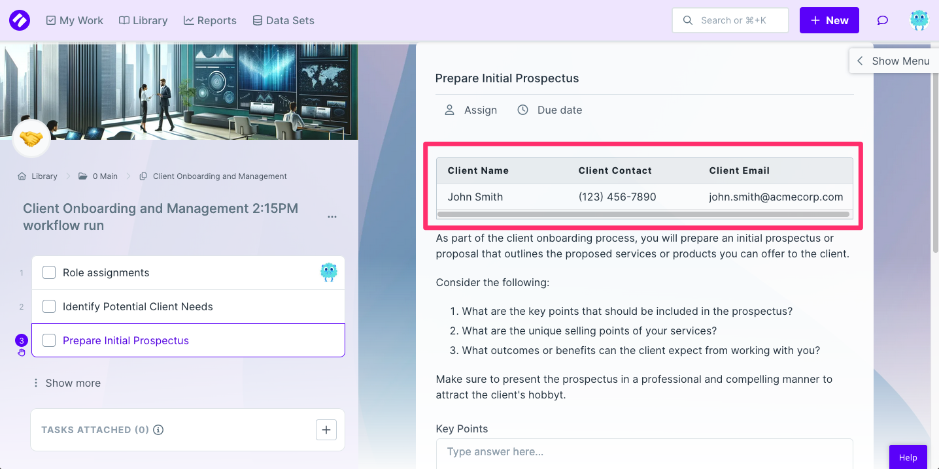Tick the Prepare Initial Prospectus checkbox
Viewport: 939px width, 469px height.
coord(49,340)
